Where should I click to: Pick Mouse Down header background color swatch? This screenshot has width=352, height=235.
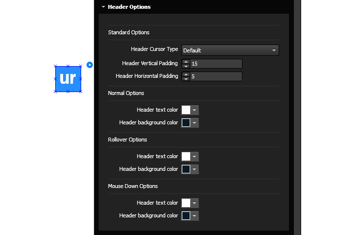[x=186, y=216]
